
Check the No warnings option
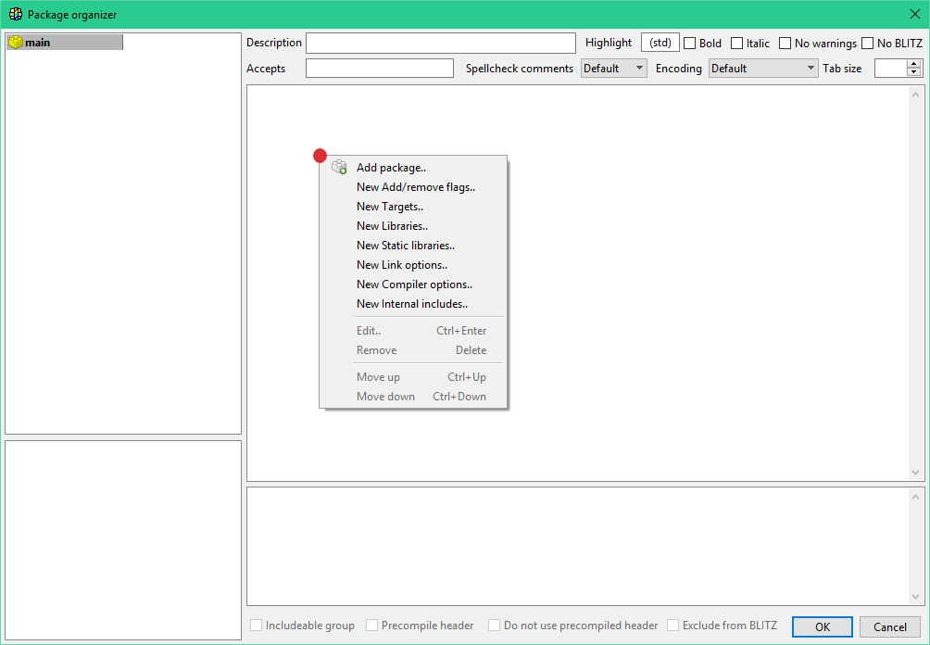coord(785,44)
